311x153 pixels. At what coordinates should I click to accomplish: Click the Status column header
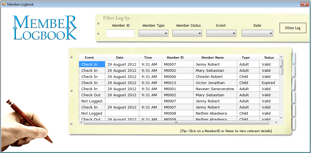(269, 58)
